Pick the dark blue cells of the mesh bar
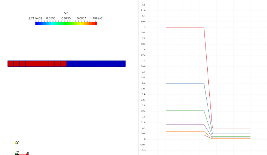 tap(96, 63)
